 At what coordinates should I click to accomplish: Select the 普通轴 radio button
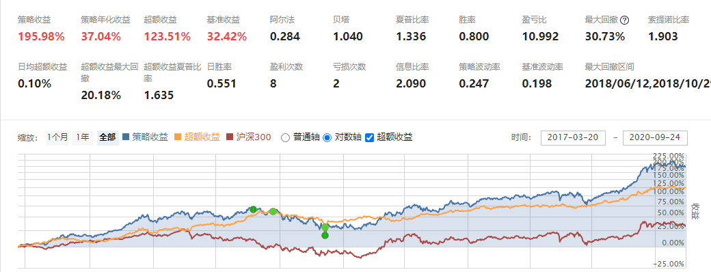tap(285, 137)
